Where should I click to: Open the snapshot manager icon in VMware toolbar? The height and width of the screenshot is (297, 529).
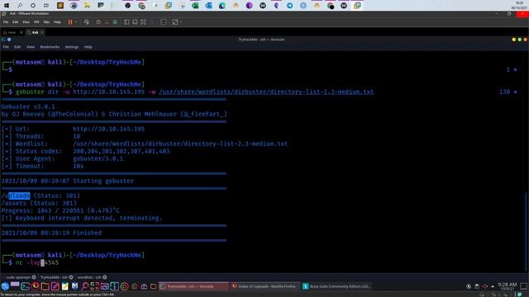click(x=115, y=22)
